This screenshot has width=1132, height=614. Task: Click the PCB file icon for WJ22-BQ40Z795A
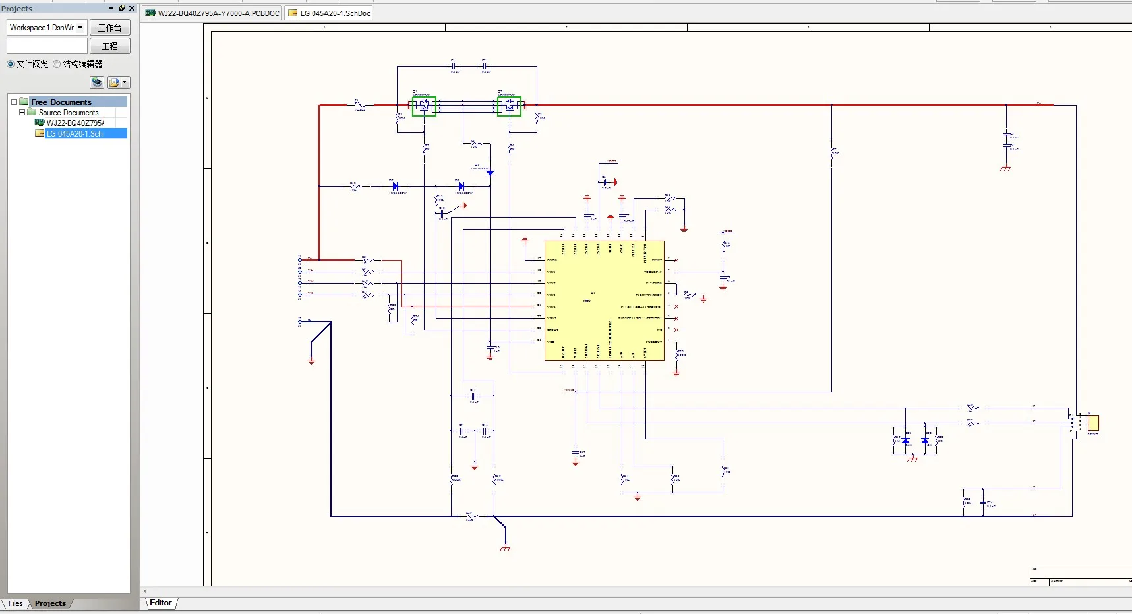(x=40, y=123)
